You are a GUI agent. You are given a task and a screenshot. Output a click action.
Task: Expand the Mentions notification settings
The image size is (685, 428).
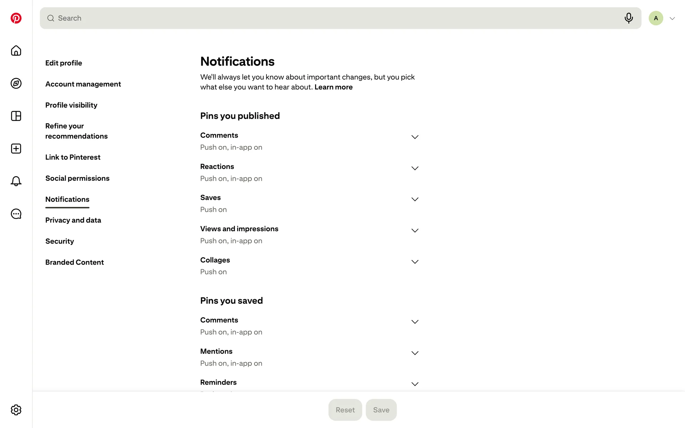coord(415,353)
